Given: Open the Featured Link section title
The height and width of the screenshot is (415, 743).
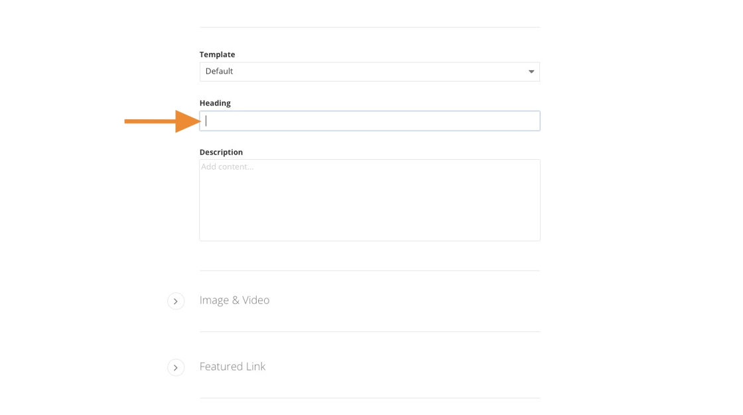Looking at the screenshot, I should coord(232,367).
